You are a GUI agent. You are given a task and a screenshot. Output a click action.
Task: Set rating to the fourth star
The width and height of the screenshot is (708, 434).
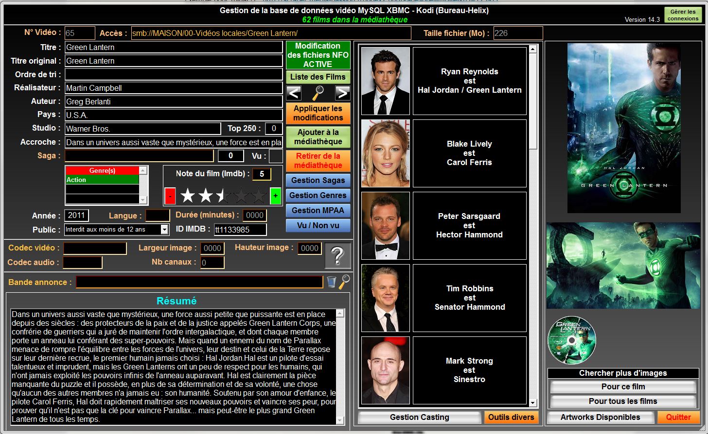242,196
